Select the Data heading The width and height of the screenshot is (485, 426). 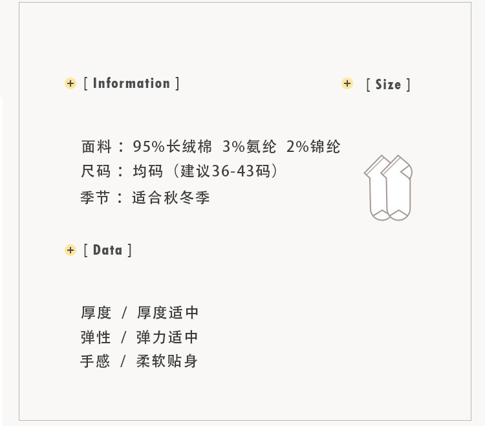coord(107,250)
